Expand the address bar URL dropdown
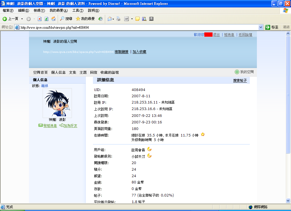This screenshot has width=291, height=211. pyautogui.click(x=261, y=27)
